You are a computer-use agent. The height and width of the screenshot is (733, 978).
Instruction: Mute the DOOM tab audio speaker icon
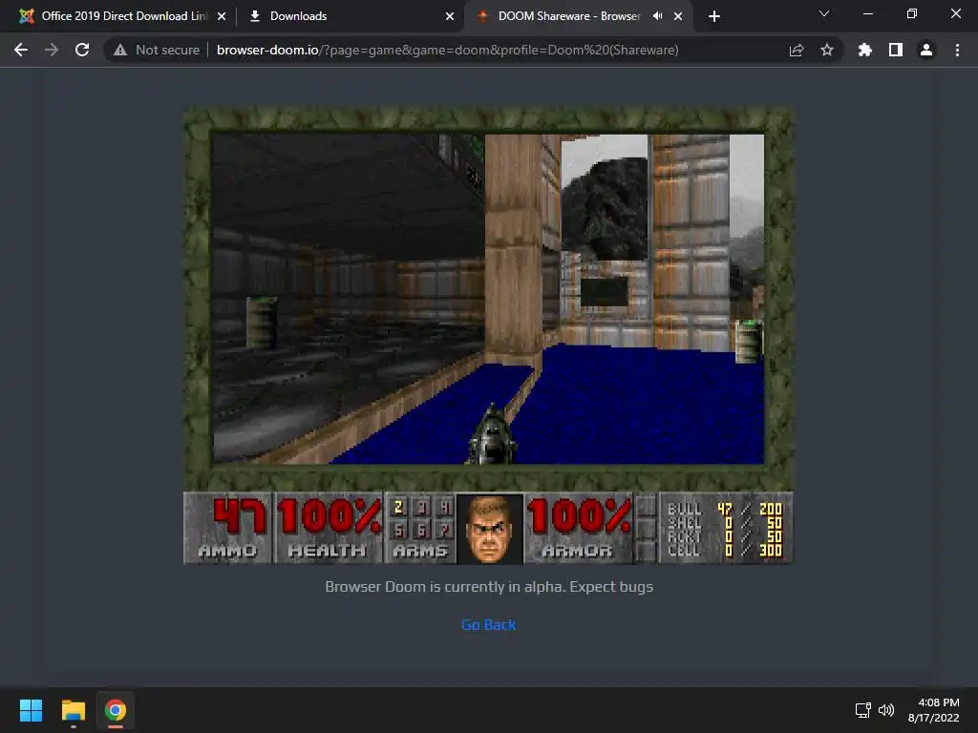click(657, 16)
